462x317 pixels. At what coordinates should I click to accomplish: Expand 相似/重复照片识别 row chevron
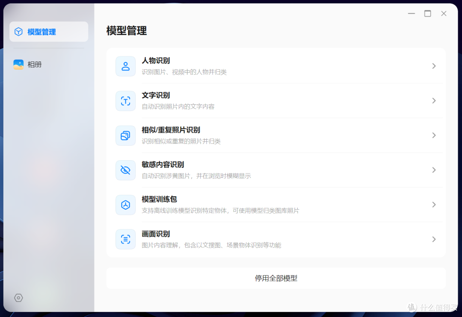pos(434,135)
